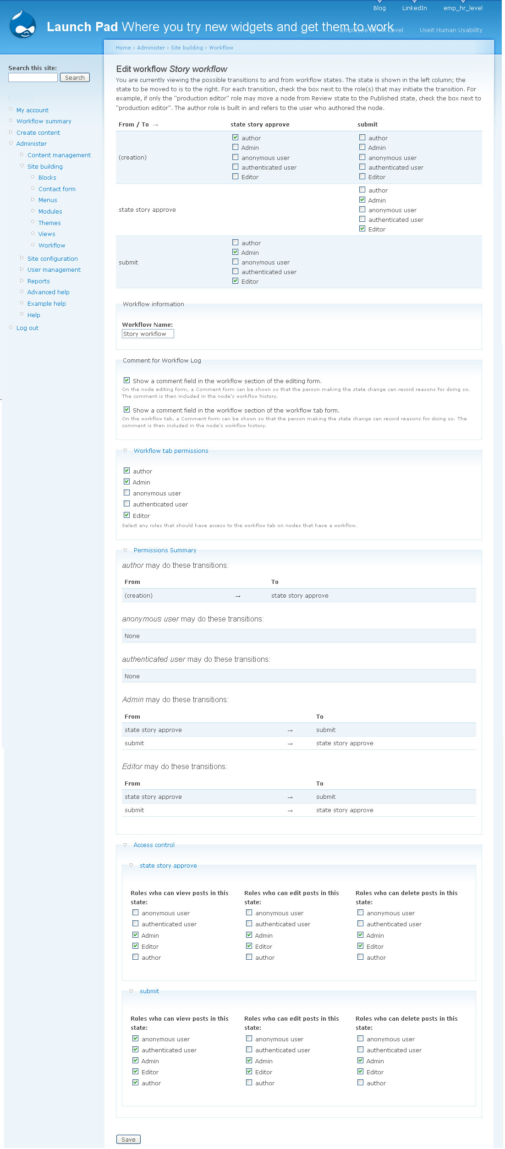The height and width of the screenshot is (1149, 505).
Task: Expand the Menus sidebar item arrow
Action: point(33,199)
